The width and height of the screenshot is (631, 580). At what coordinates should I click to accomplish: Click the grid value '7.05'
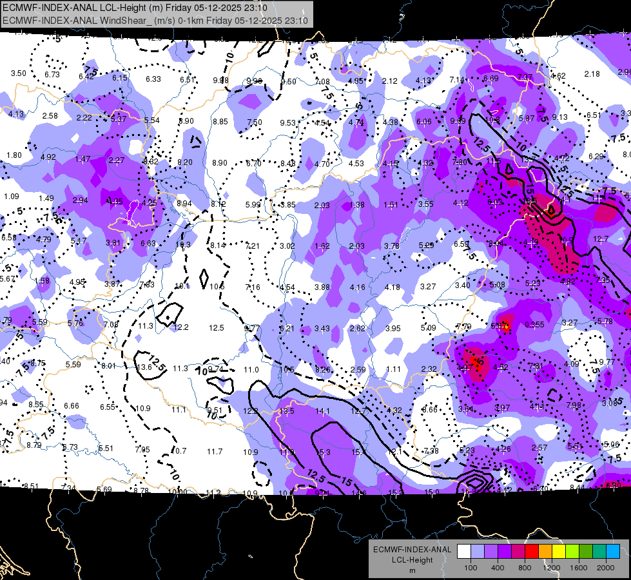(142, 450)
